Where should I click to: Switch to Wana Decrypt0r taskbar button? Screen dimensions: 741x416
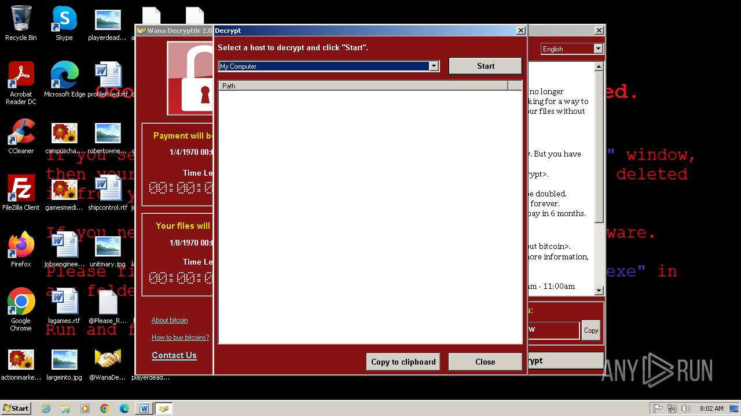164,408
